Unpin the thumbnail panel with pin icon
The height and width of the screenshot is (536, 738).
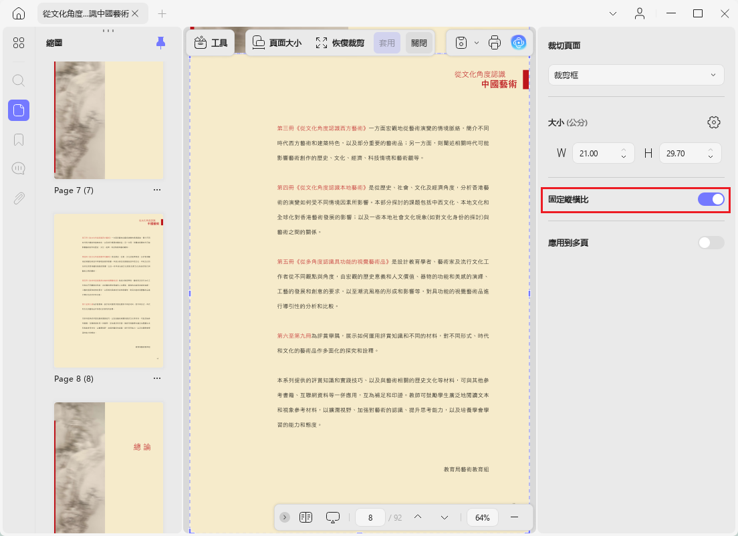tap(160, 43)
